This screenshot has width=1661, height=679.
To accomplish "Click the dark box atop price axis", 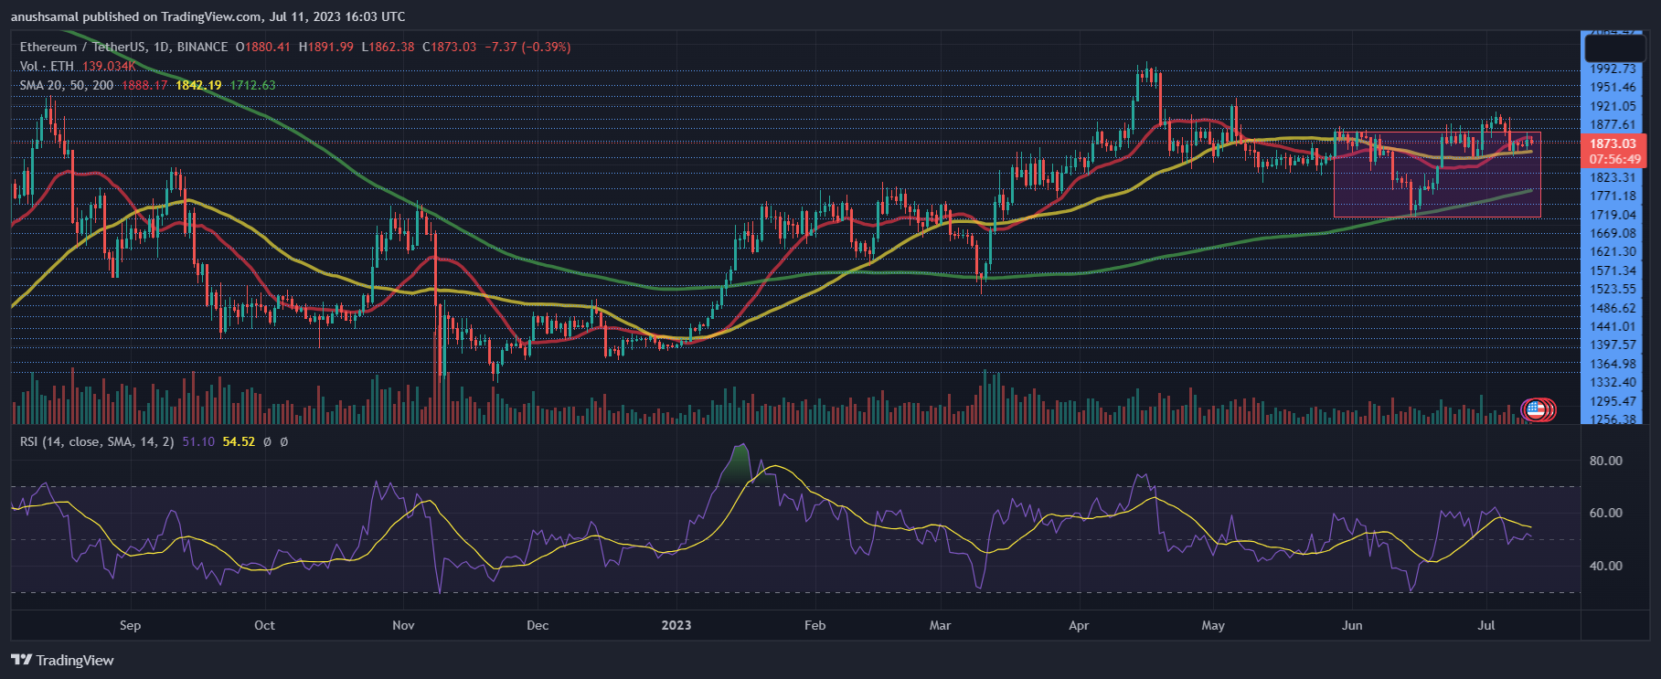I will [1614, 48].
